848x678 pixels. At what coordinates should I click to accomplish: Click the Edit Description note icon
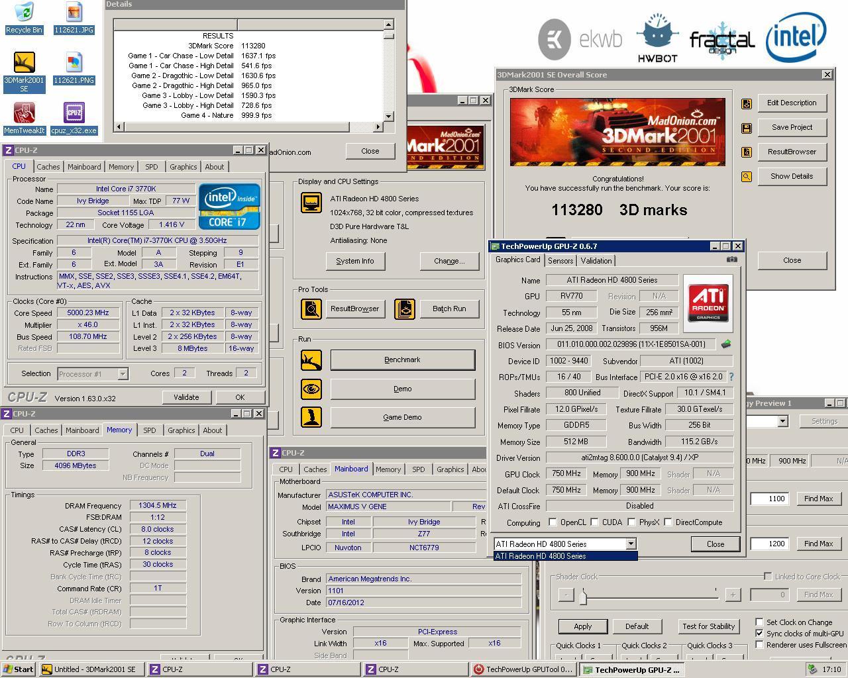[x=747, y=103]
